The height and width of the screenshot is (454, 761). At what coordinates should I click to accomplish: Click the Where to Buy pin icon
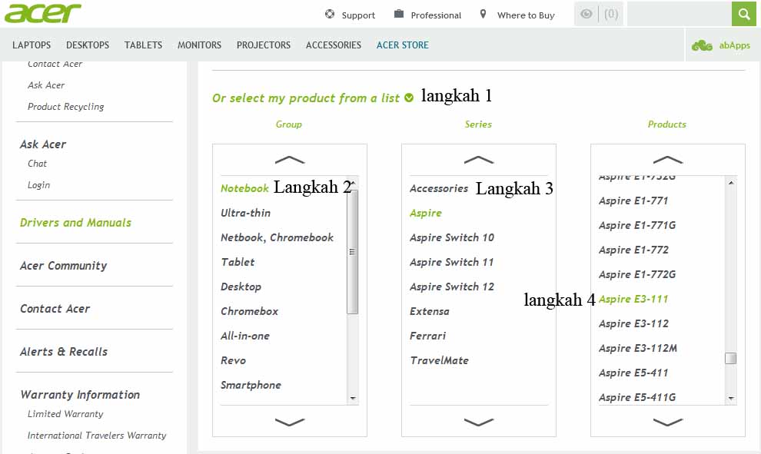tap(483, 14)
